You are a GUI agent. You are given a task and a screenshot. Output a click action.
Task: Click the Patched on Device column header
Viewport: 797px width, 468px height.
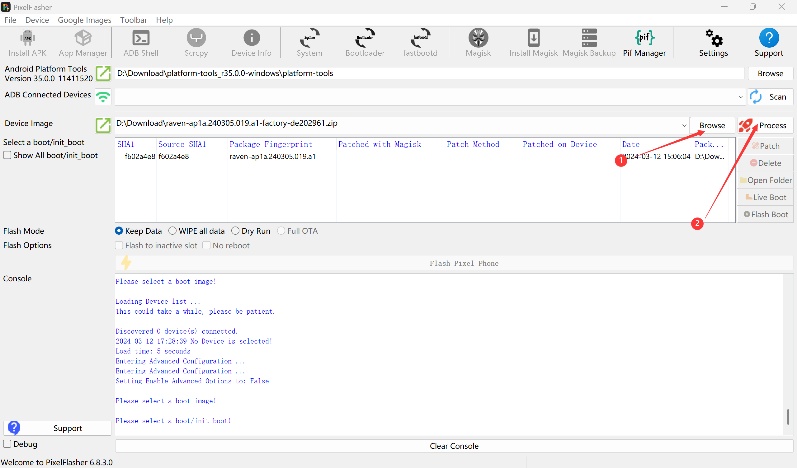(570, 144)
